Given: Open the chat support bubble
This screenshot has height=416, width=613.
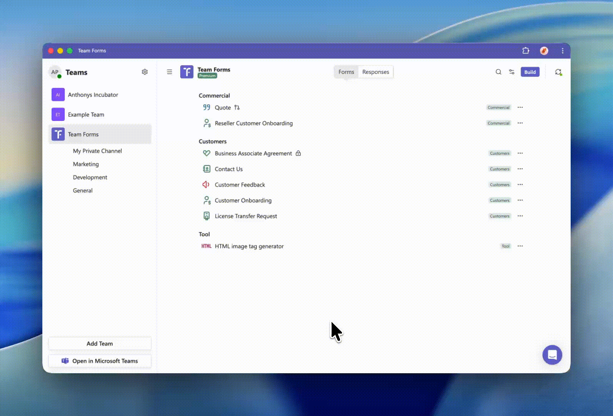Looking at the screenshot, I should 552,355.
